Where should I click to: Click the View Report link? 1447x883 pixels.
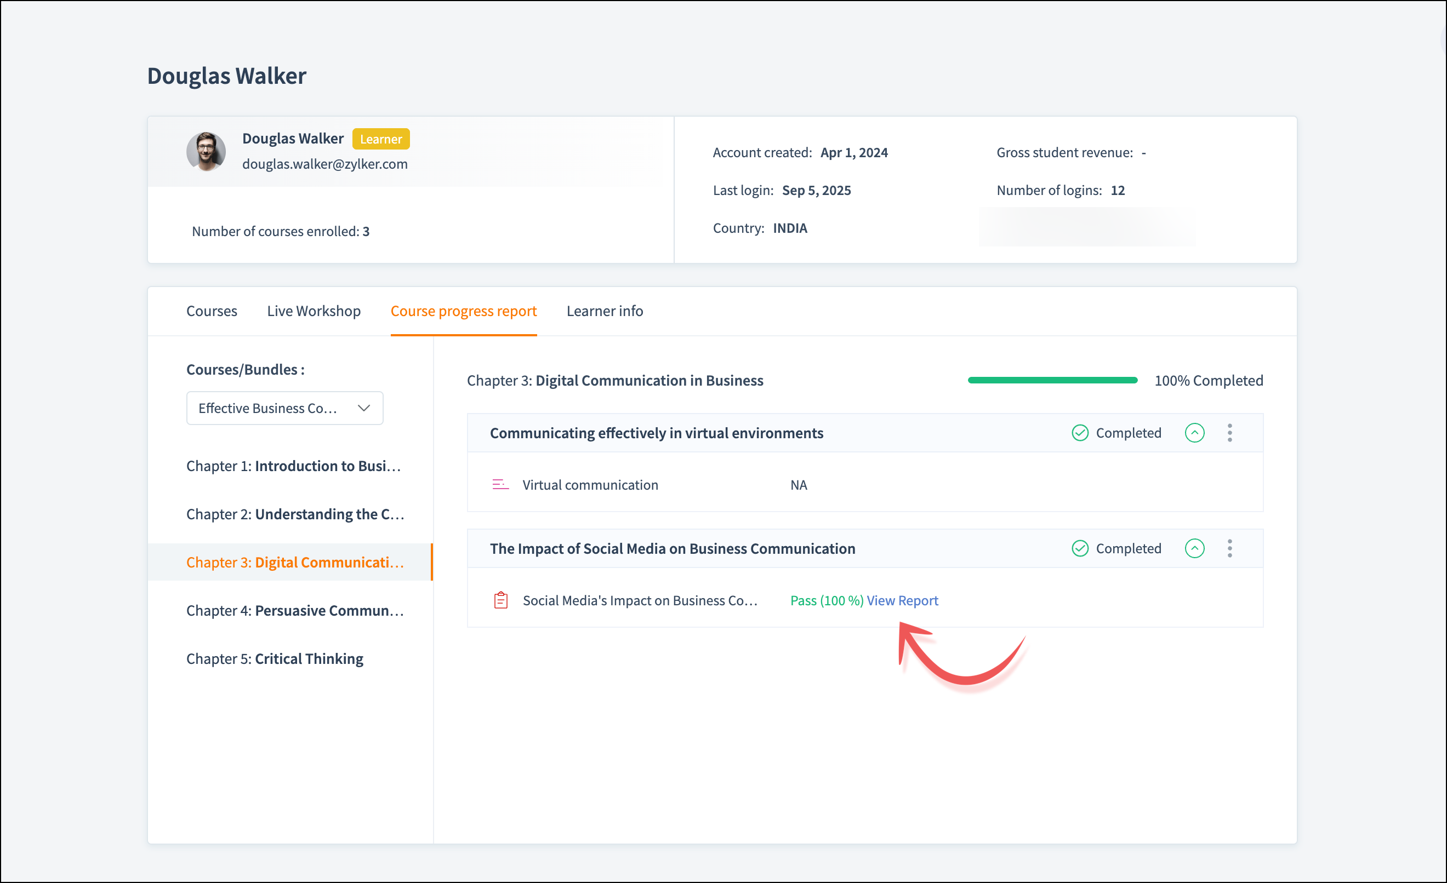[x=902, y=600]
